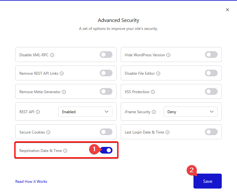Click info icon beside Remove Meta Generator
Image resolution: width=237 pixels, height=193 pixels.
click(64, 92)
